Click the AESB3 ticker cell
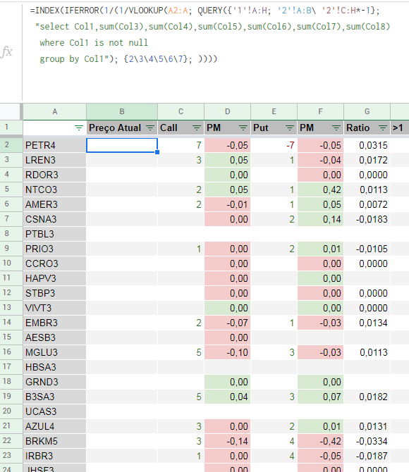This screenshot has height=472, width=409. (54, 337)
